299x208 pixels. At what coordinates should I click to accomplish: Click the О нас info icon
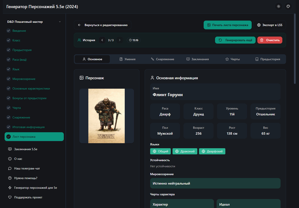coord(9,159)
